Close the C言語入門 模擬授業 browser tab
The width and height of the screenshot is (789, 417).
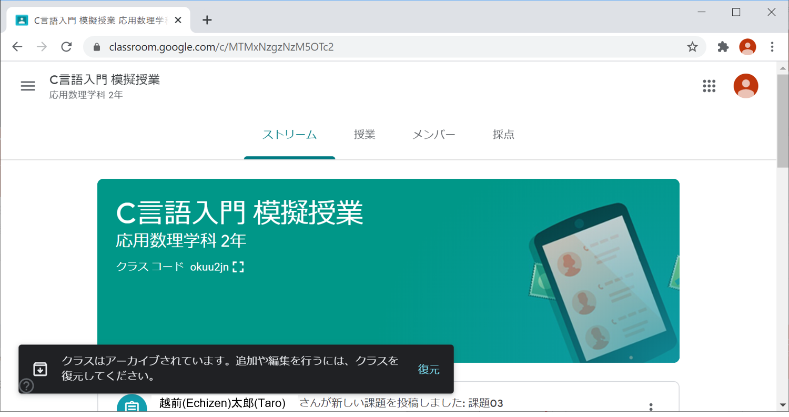coord(178,21)
